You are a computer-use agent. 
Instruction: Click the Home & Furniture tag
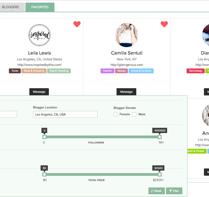(141, 71)
